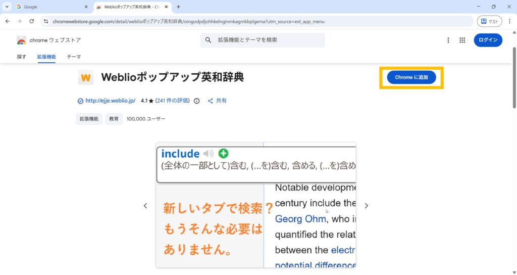Click the Weblio extension logo icon

point(86,77)
